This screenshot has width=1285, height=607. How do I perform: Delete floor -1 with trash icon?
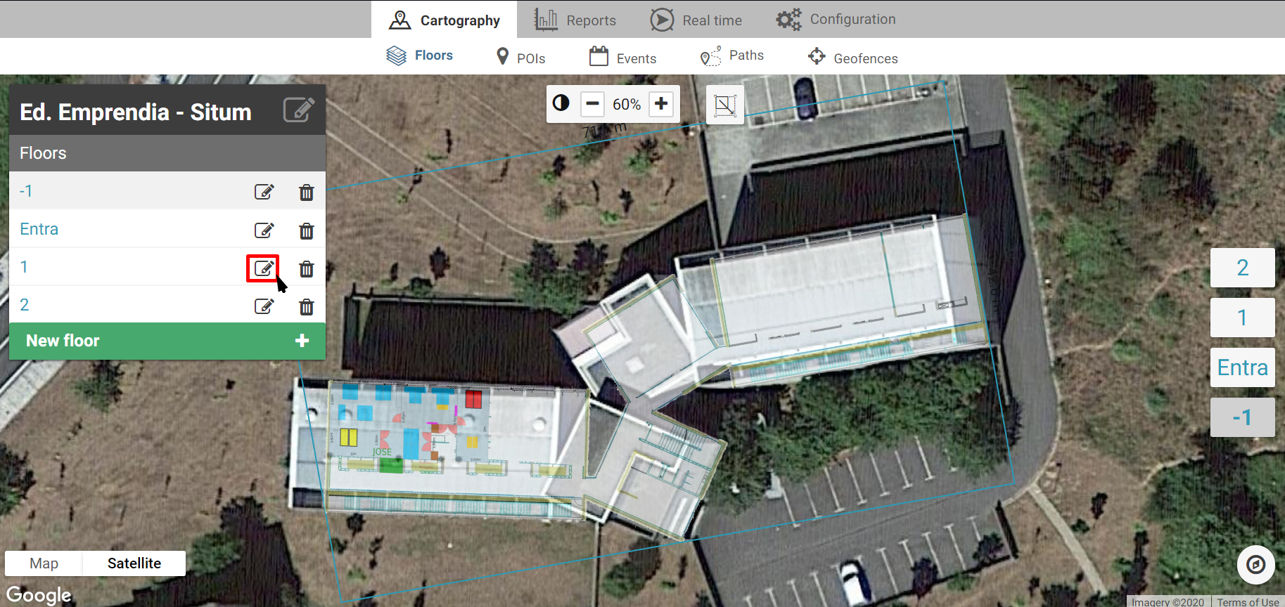[307, 192]
